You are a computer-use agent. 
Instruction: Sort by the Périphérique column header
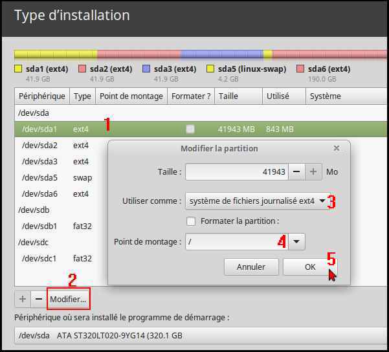point(42,96)
